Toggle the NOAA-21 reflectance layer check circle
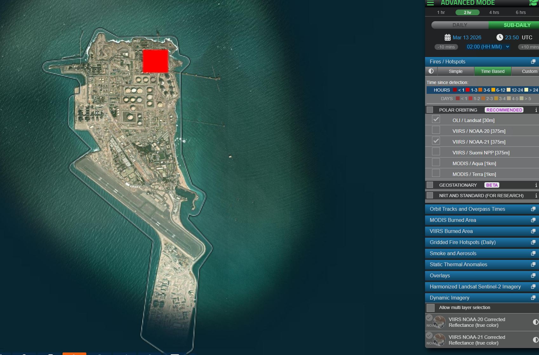Viewport: 539px width, 355px height. 429,335
